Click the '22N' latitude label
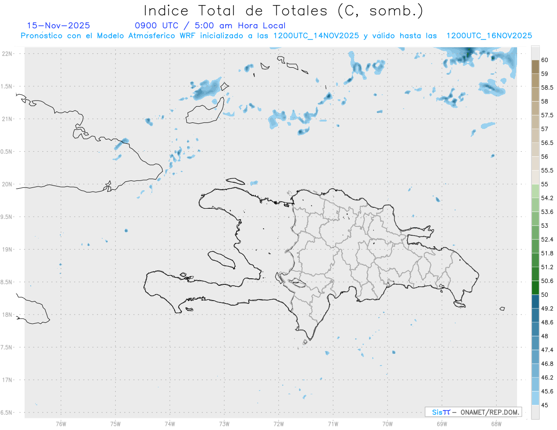557x430 pixels. click(7, 54)
